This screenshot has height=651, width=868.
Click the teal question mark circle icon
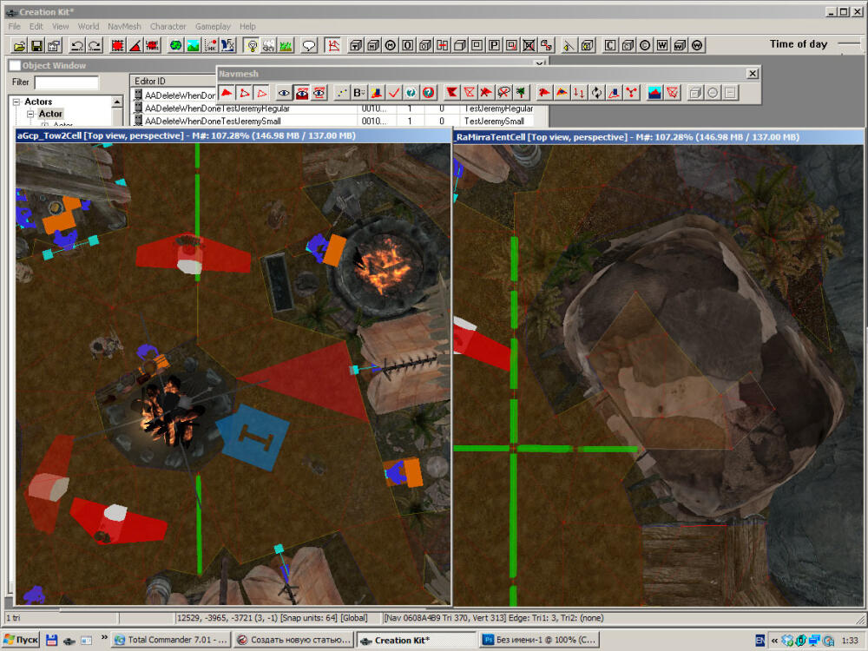pyautogui.click(x=411, y=93)
